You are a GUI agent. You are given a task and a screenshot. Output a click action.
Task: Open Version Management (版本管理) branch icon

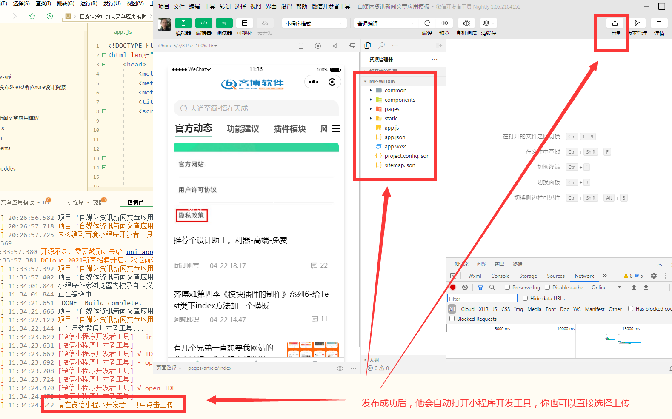[x=637, y=23]
